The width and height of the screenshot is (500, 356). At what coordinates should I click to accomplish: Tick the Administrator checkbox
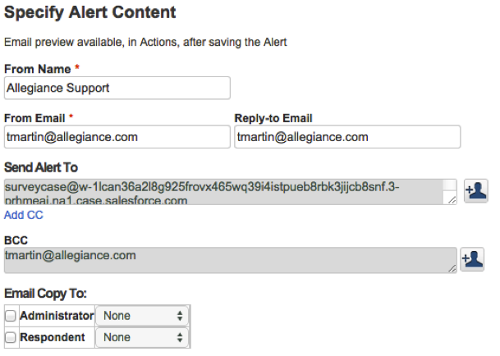(11, 316)
